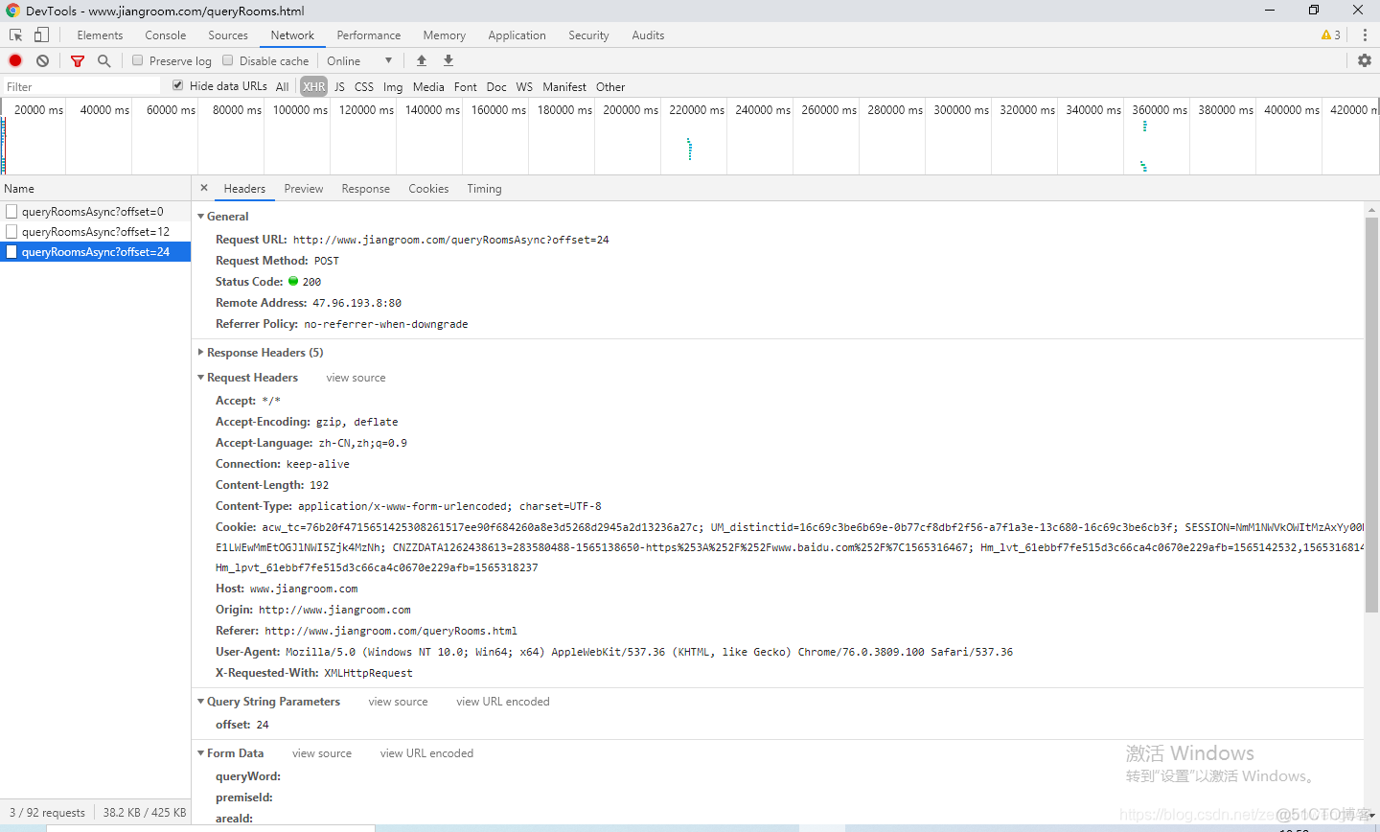Open the network settings gear icon

click(1365, 60)
